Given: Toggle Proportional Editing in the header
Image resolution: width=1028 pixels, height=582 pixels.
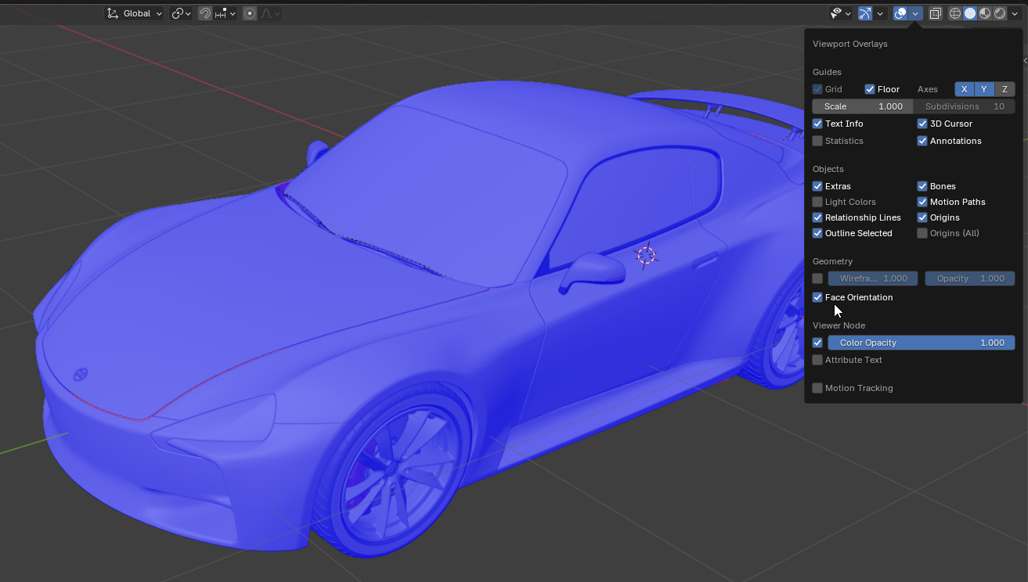Looking at the screenshot, I should tap(249, 13).
